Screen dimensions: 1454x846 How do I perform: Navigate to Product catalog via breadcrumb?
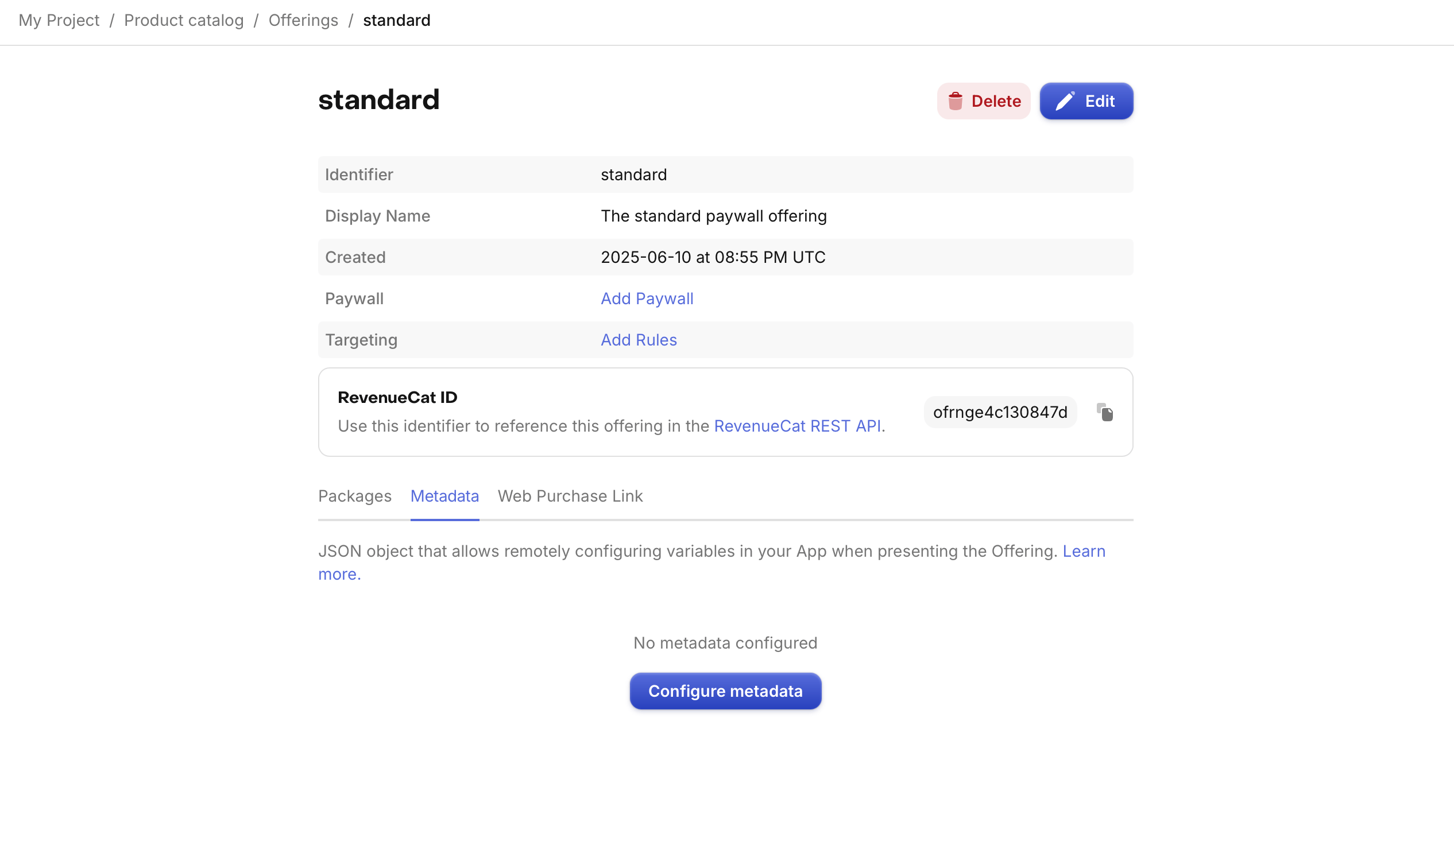point(184,20)
